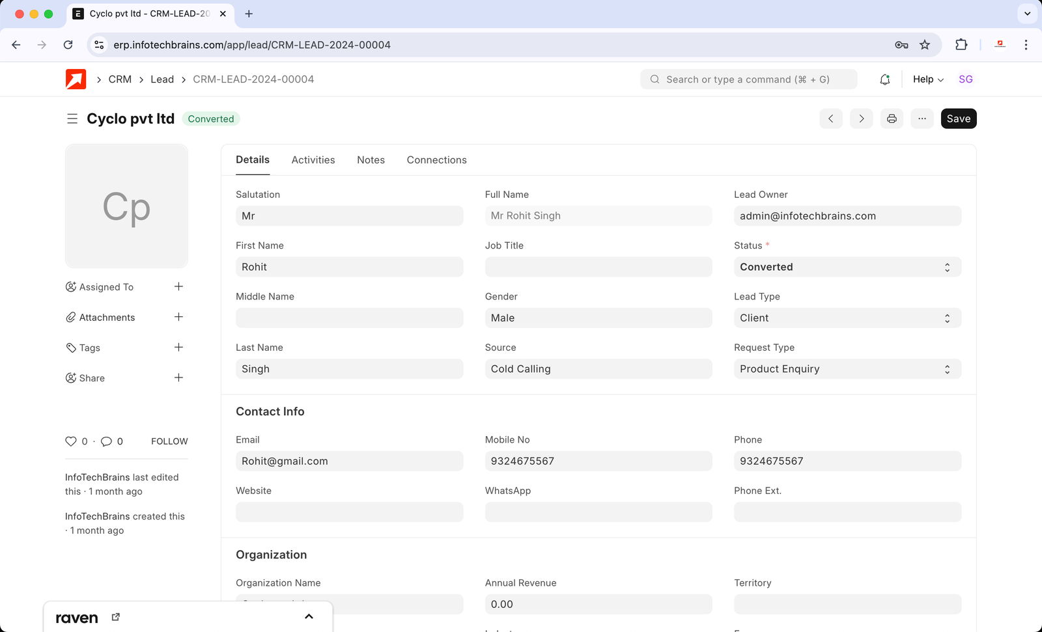Toggle FOLLOW for this lead
The image size is (1042, 632).
(169, 441)
